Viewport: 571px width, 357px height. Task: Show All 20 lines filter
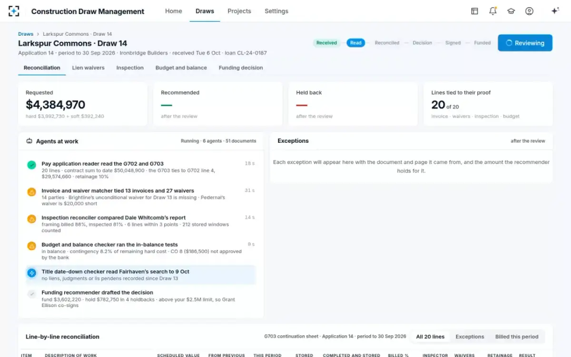(430, 337)
